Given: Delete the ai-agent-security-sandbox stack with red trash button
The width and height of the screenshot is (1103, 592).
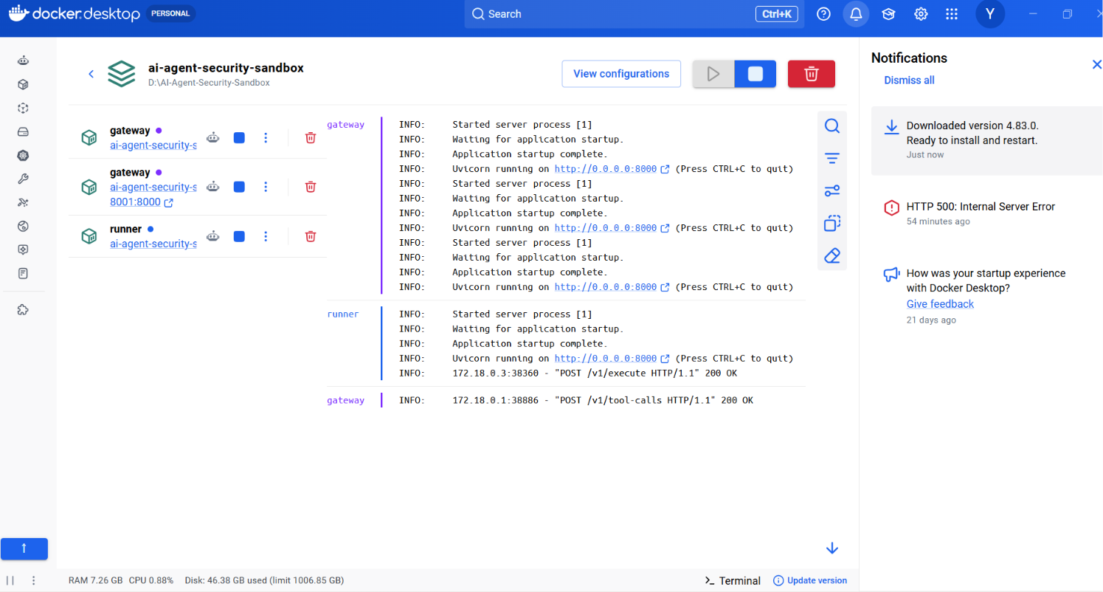Looking at the screenshot, I should [812, 74].
